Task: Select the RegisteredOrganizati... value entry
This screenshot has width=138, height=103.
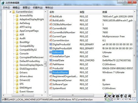Action: (x=65, y=76)
